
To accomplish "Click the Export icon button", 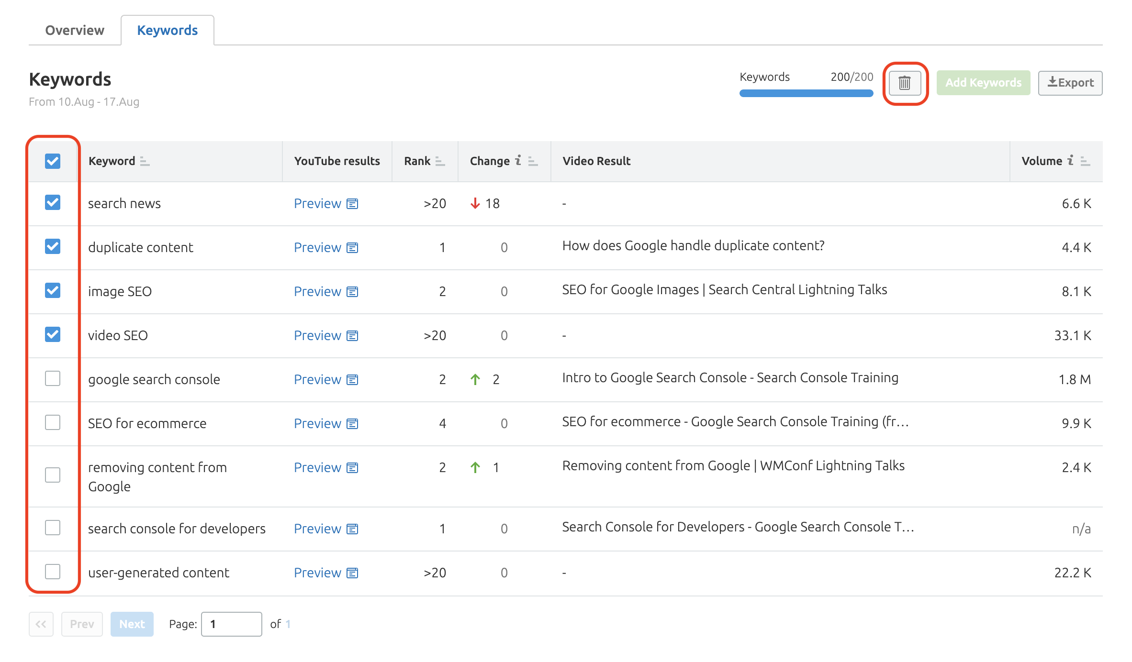I will (x=1069, y=82).
